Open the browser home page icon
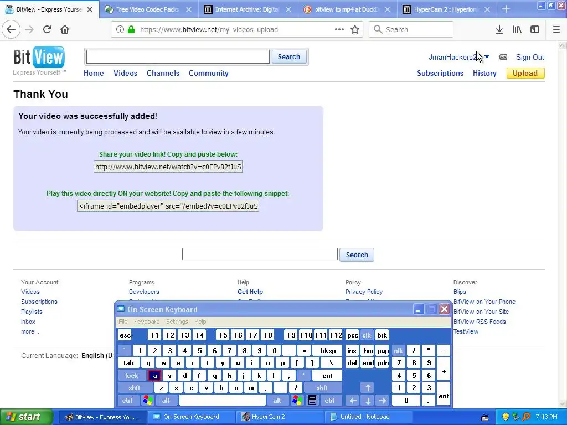The image size is (567, 425). click(65, 30)
